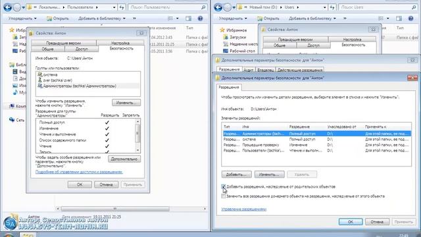
Task: Click the Start button on taskbar
Action: click(x=8, y=236)
